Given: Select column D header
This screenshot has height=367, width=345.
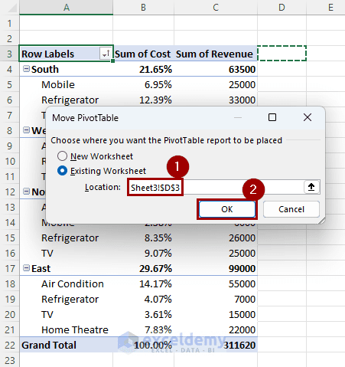Looking at the screenshot, I should pyautogui.click(x=282, y=7).
